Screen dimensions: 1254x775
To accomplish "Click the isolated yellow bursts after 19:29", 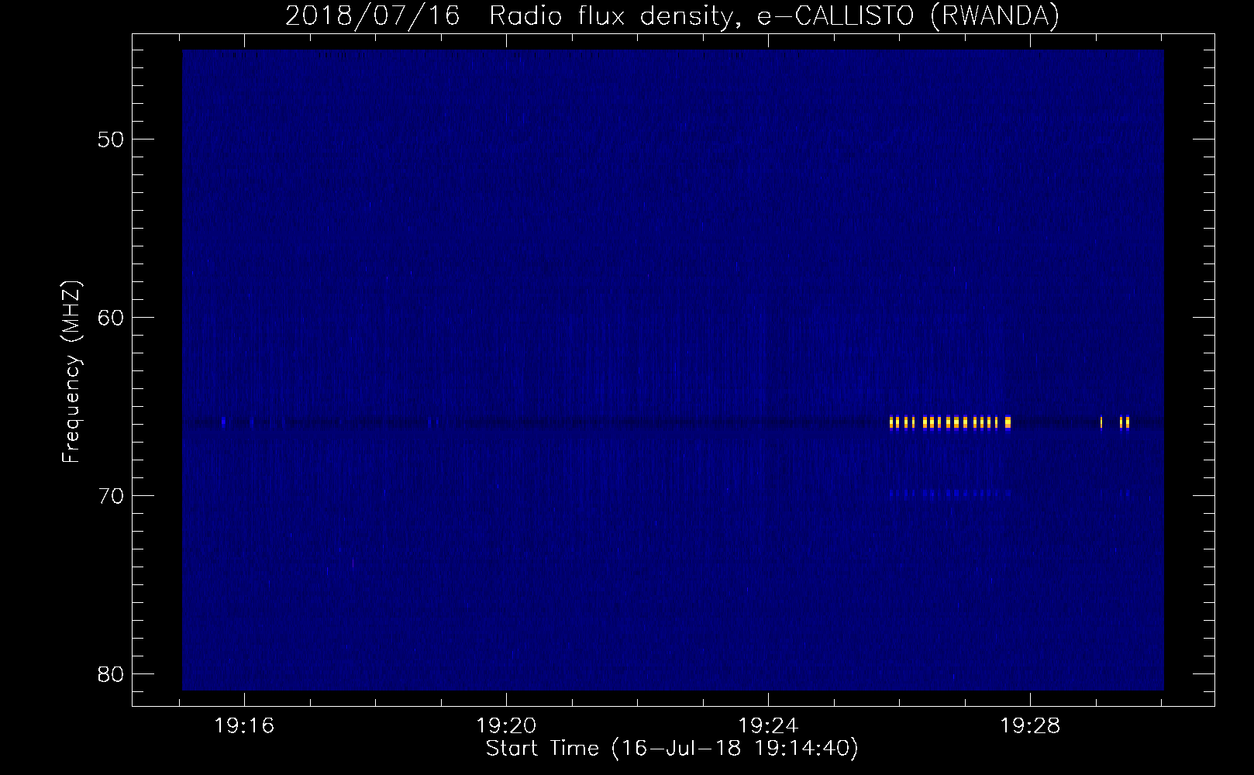I will point(1114,422).
